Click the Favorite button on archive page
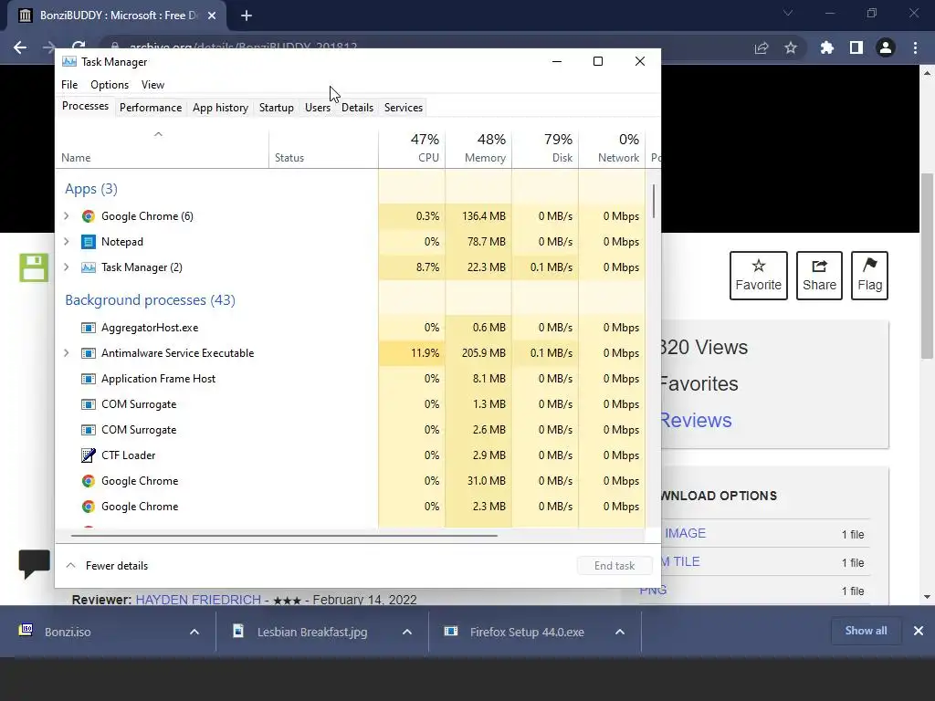Viewport: 935px width, 701px height. pos(759,276)
